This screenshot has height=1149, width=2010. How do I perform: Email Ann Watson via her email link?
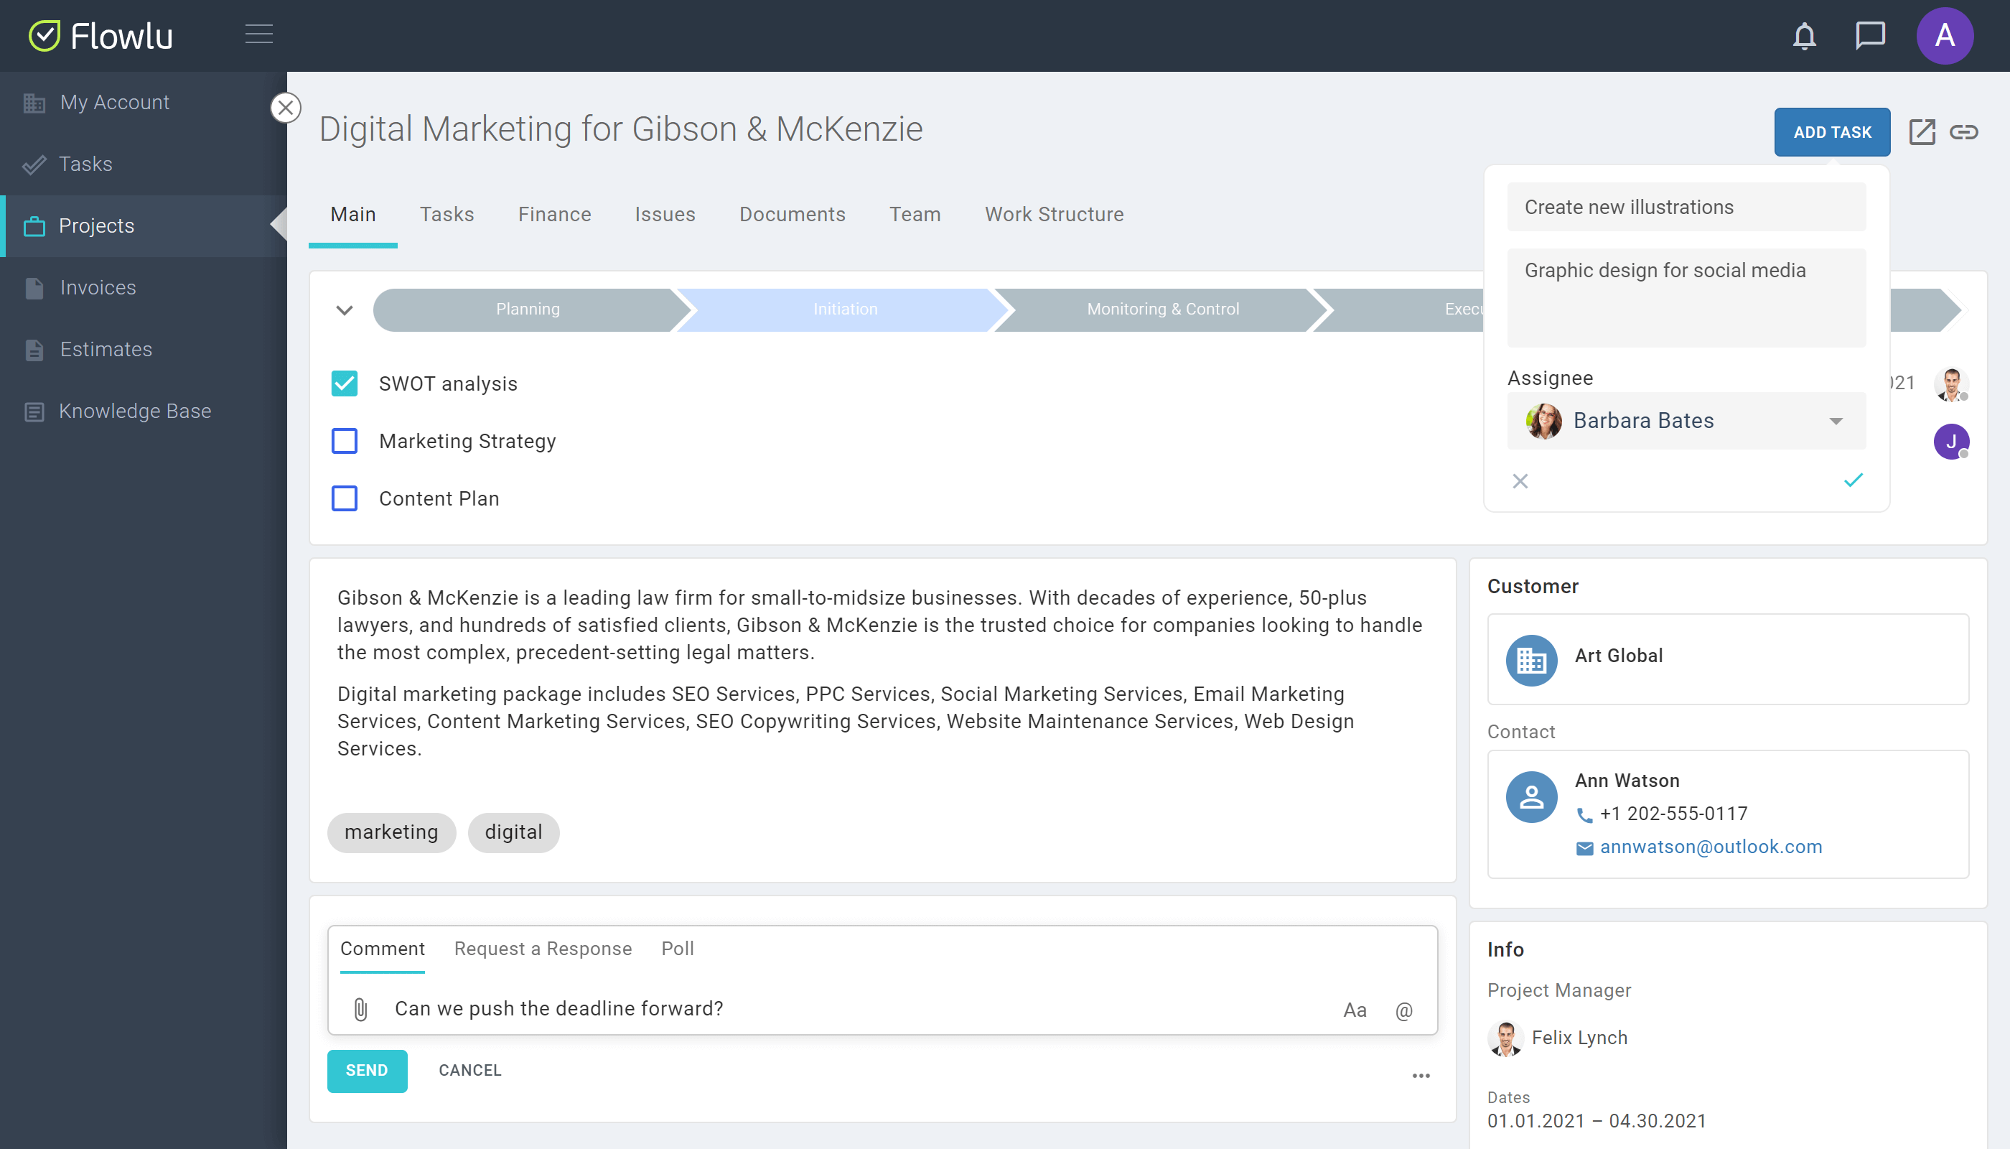coord(1713,847)
